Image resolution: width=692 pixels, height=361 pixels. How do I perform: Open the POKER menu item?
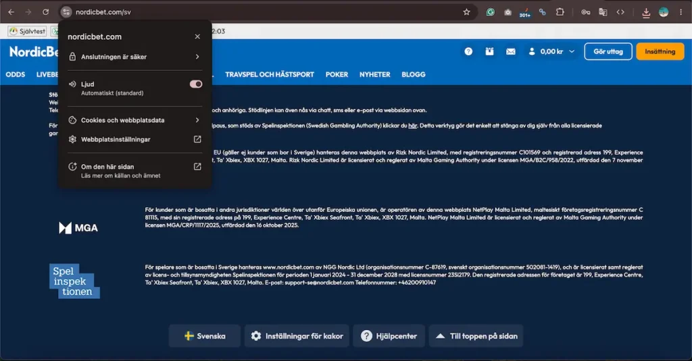337,74
